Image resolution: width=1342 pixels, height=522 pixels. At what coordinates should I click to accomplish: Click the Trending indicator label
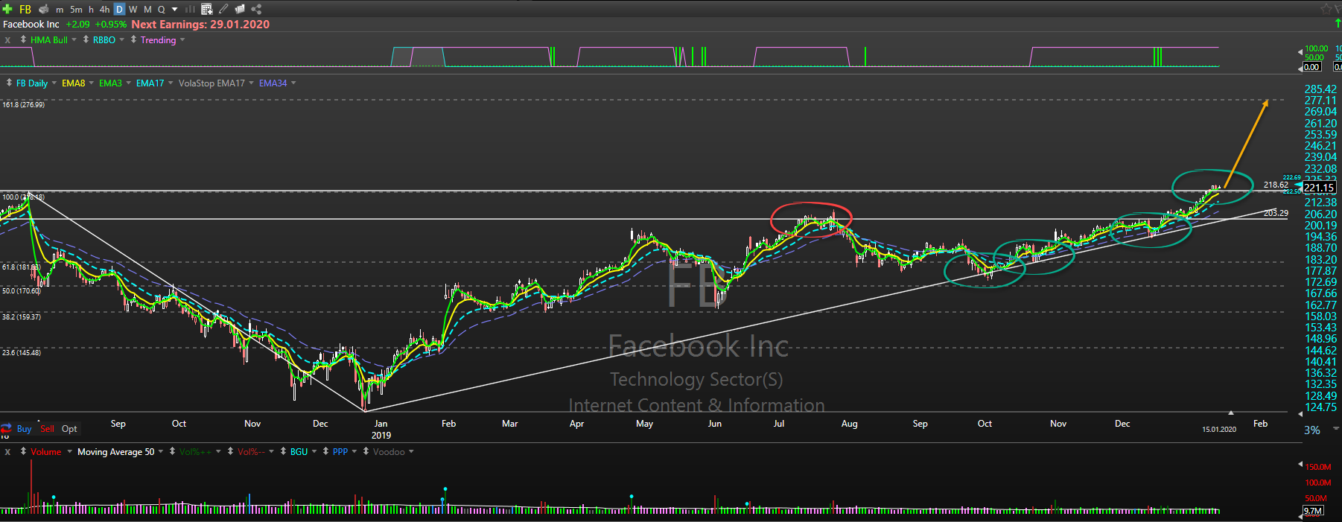coord(158,40)
